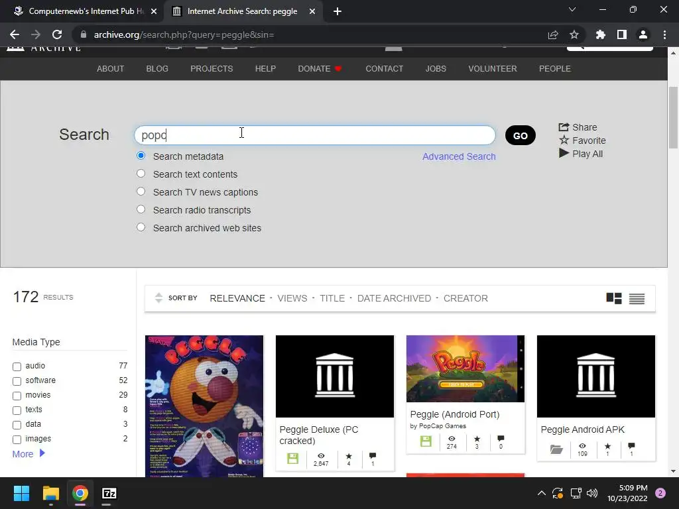Close the Computernewb's Internet Pub tab

pos(154,11)
